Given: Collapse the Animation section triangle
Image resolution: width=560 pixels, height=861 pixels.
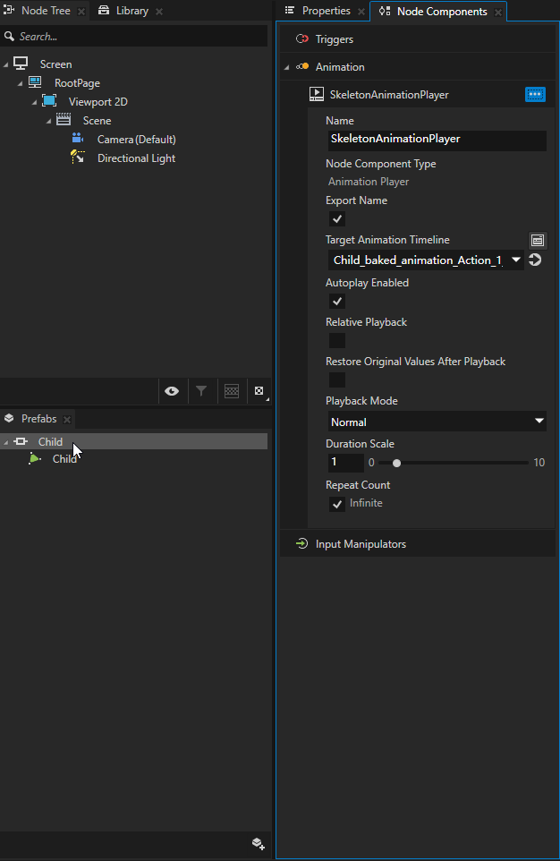Looking at the screenshot, I should point(286,67).
